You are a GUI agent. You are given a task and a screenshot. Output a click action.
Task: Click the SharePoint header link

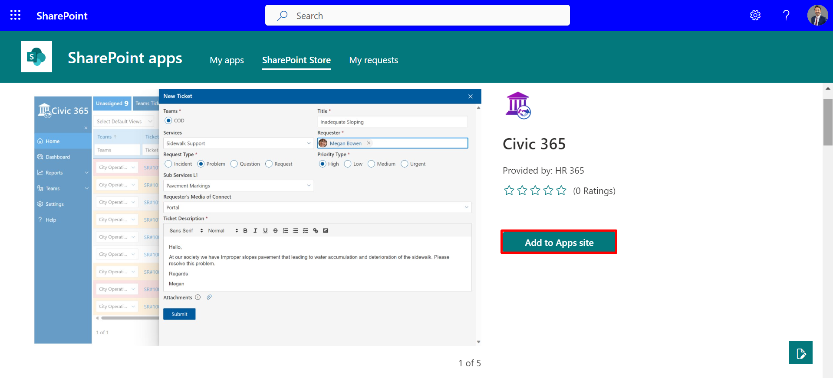(62, 16)
